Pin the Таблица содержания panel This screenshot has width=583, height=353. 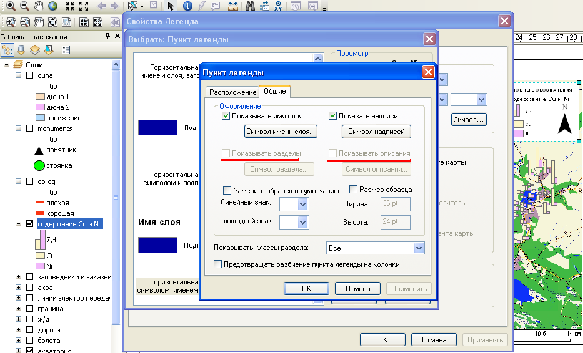point(107,36)
